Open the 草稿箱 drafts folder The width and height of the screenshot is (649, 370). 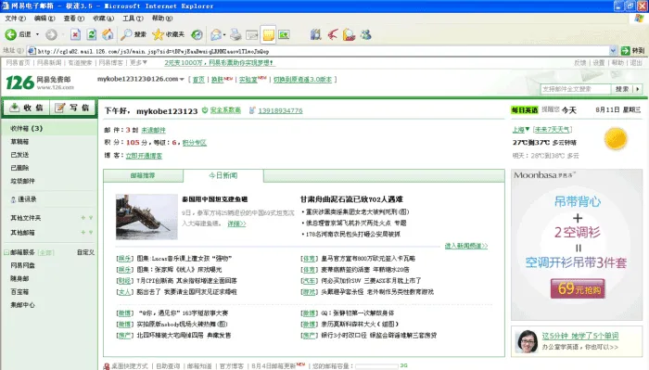click(x=19, y=142)
